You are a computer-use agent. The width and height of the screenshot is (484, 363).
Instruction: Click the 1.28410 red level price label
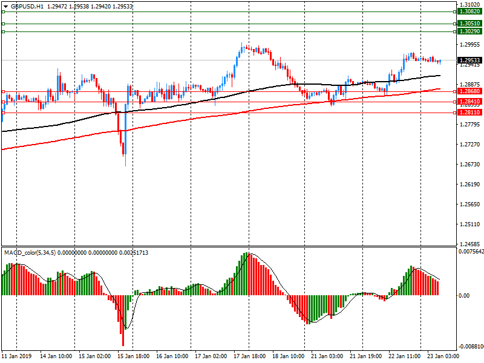(469, 102)
